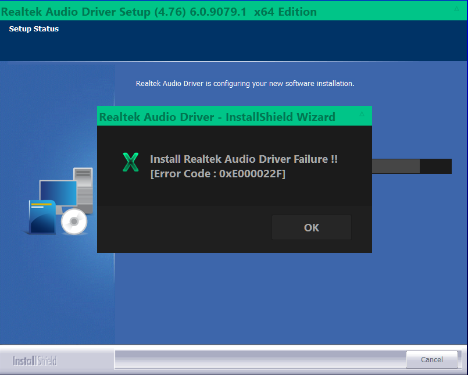Click the error code 0xE000022F text
The width and height of the screenshot is (468, 375).
[219, 173]
